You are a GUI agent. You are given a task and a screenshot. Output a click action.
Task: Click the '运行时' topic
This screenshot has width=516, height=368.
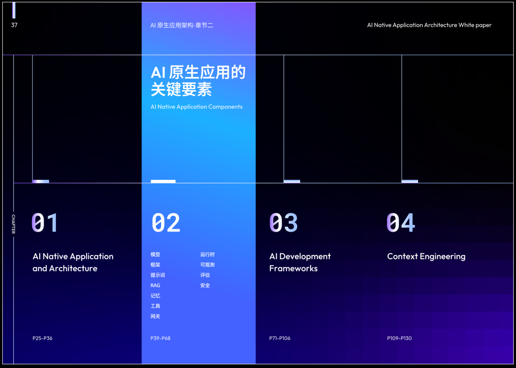[x=207, y=255]
